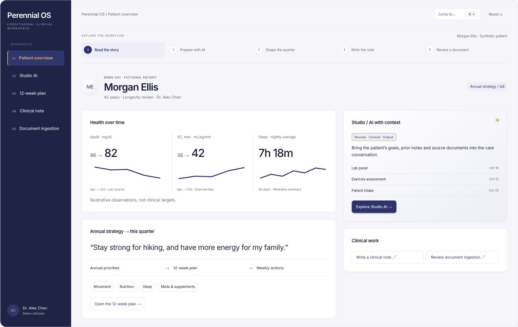Click the Annual strategy / Q4 badge
Viewport: 518px width, 327px height.
pos(487,86)
